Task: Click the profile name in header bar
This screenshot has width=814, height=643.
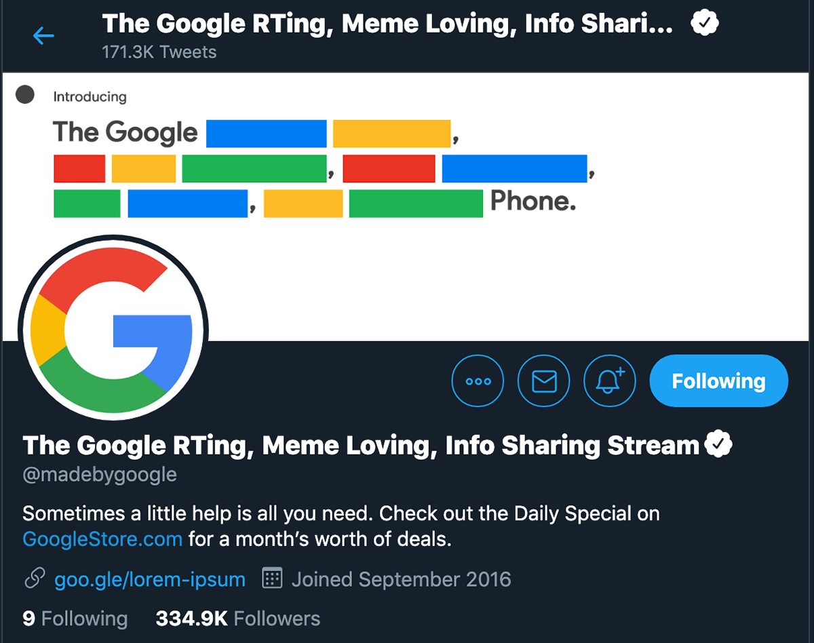Action: [x=387, y=24]
